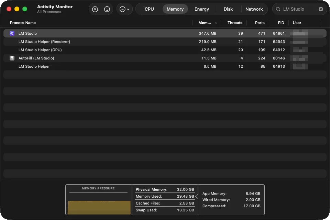
Task: Click the 42.5 MB memory value
Action: tap(209, 50)
